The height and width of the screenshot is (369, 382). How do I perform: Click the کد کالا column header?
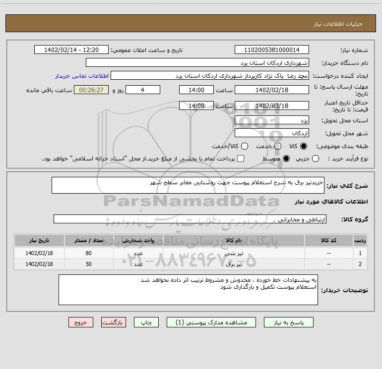tap(328, 240)
